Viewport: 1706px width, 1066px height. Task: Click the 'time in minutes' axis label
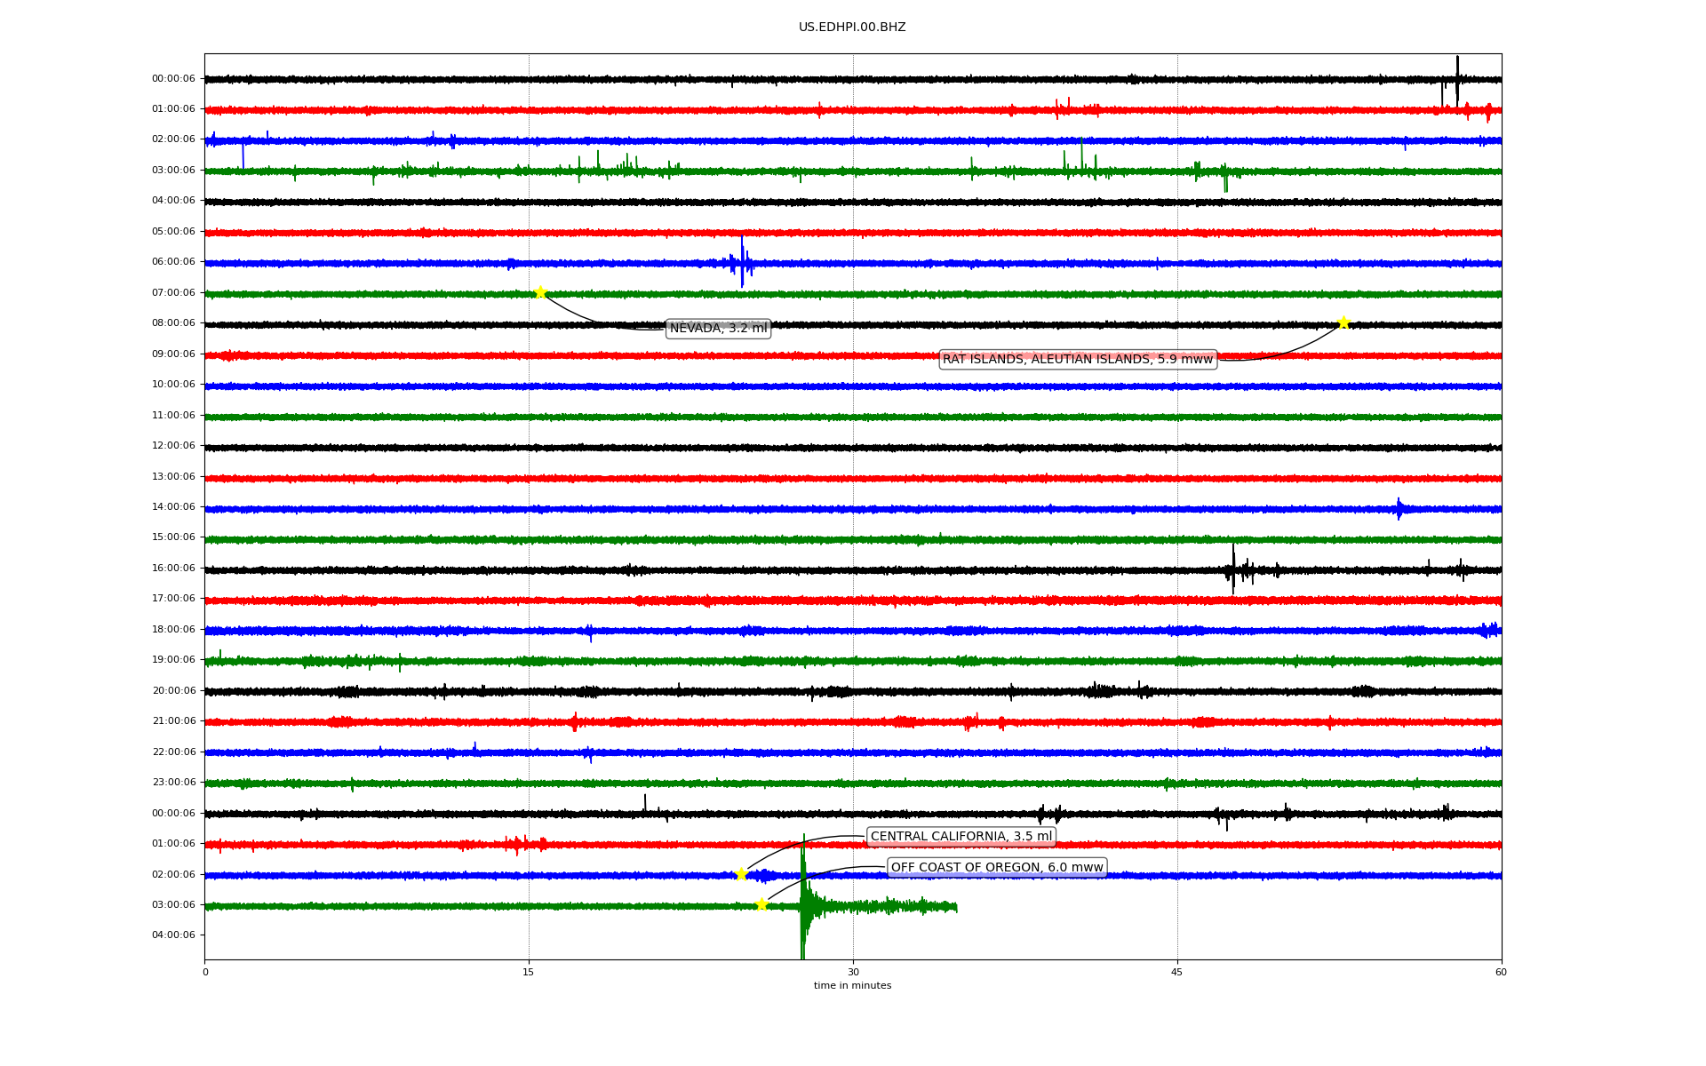[x=852, y=985]
